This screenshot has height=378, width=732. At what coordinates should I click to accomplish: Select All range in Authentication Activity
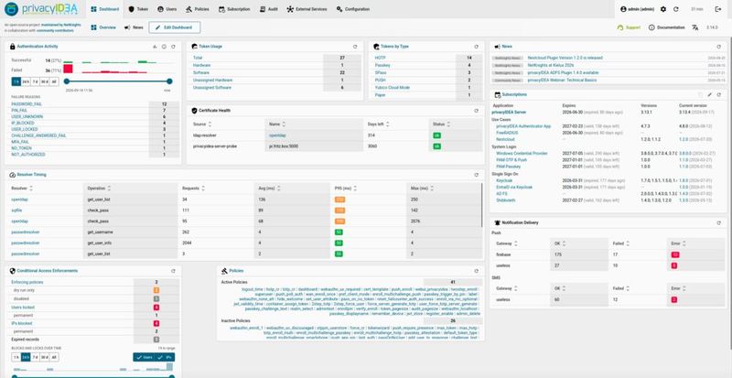tap(54, 81)
